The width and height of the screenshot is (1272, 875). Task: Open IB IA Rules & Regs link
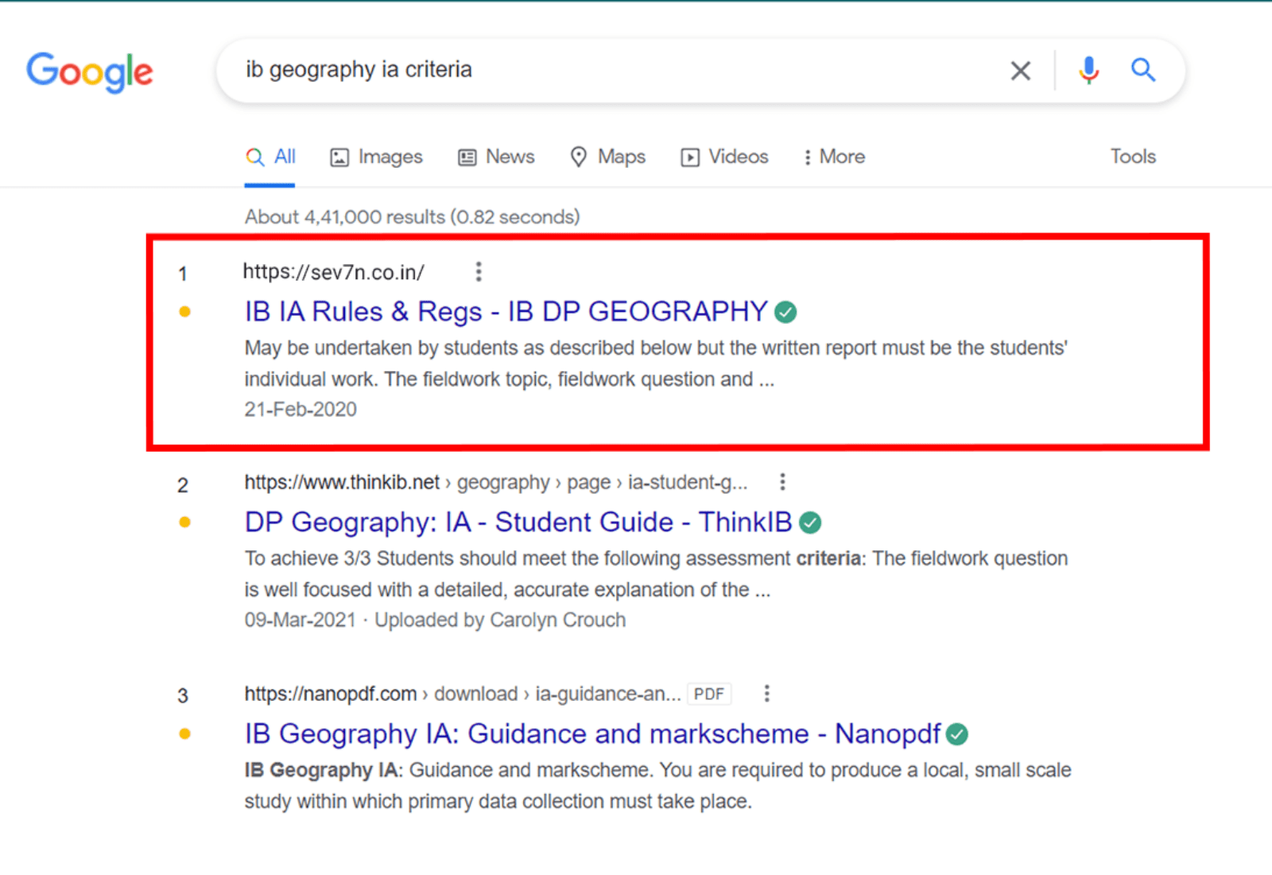tap(506, 312)
